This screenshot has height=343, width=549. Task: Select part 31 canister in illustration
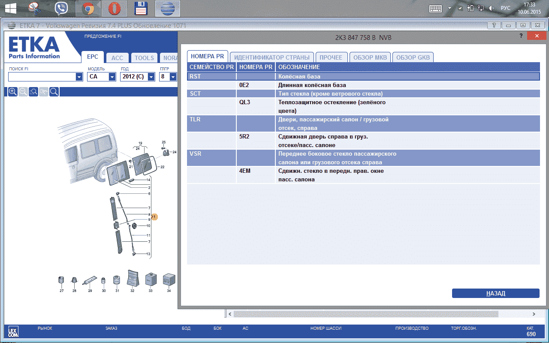pos(117,281)
